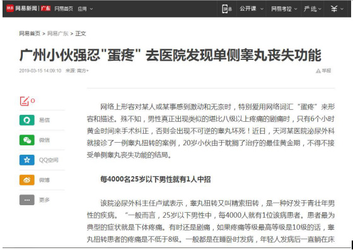Click the publish date 2019-03-15 text

(x=40, y=71)
